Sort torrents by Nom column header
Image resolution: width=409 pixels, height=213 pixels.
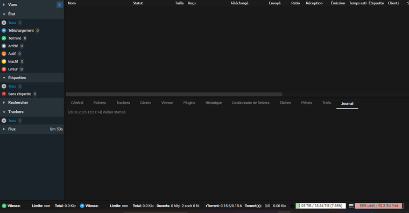coord(72,3)
